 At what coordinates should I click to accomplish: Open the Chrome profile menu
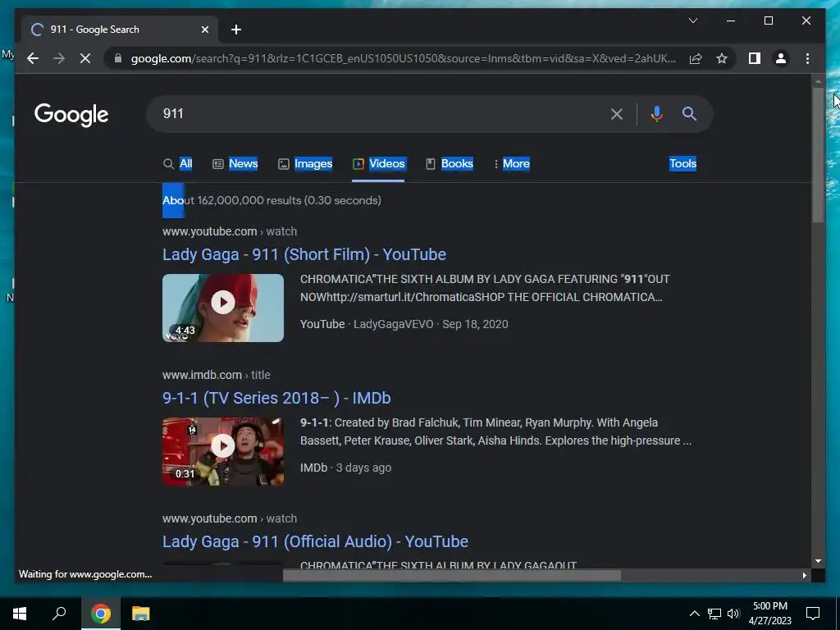(781, 58)
